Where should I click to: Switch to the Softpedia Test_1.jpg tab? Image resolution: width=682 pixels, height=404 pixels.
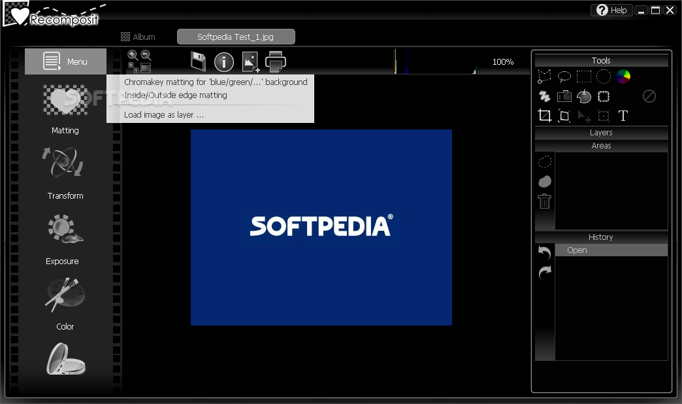pyautogui.click(x=236, y=37)
